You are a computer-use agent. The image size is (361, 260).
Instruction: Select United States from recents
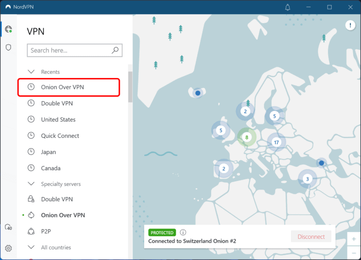58,120
